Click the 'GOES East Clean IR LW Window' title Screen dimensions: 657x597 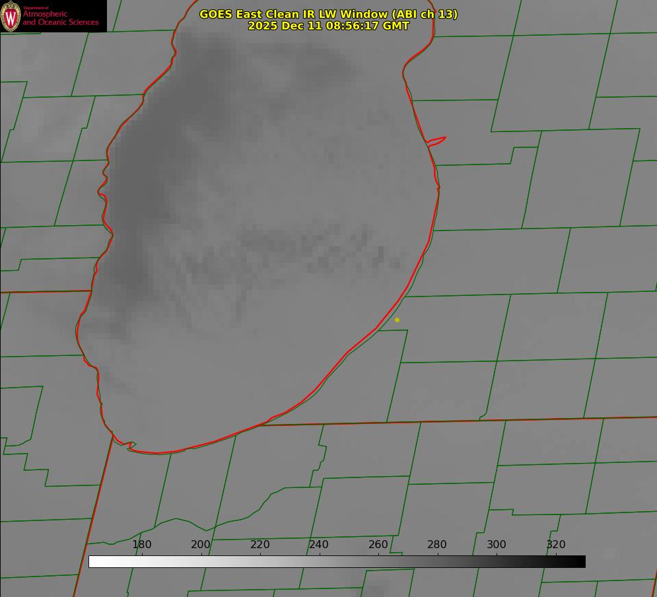coord(329,14)
